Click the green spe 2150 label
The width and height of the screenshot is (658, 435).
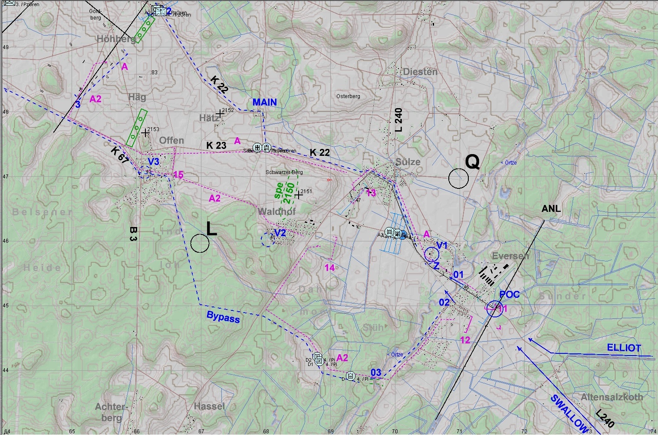point(284,193)
